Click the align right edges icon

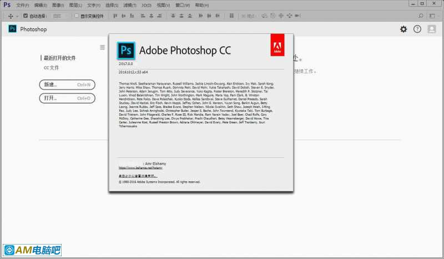point(159,16)
